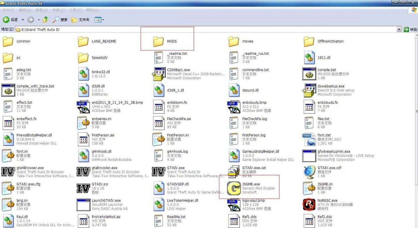Open the OfflineActivation folder
The width and height of the screenshot is (418, 228).
(x=309, y=41)
